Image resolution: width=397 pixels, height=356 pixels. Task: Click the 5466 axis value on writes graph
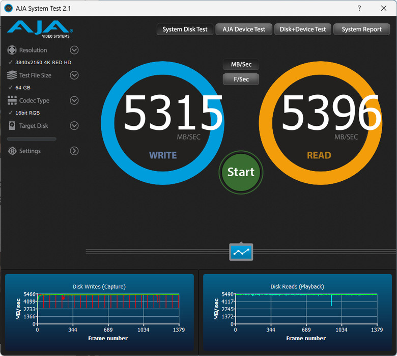click(30, 294)
